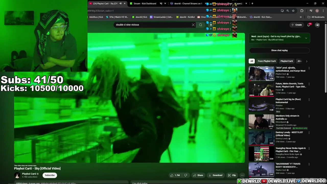Download the video
This screenshot has height=184, width=327.
[215, 175]
